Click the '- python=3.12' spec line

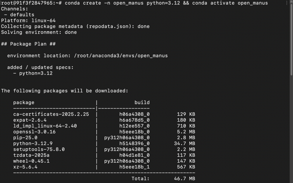(33, 73)
